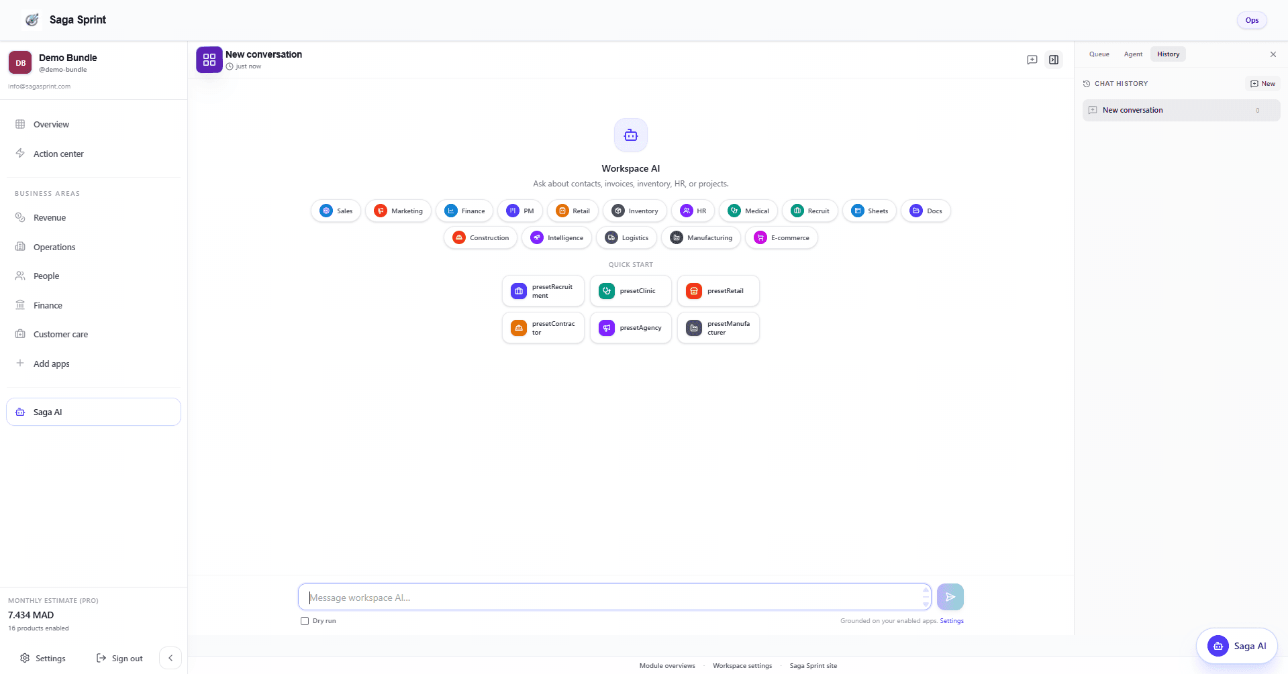Click the message input stepper arrows
This screenshot has width=1288, height=674.
tap(926, 597)
